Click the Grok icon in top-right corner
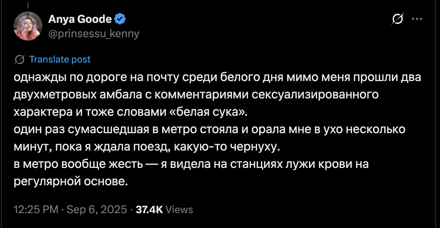440x228 pixels. pos(398,19)
